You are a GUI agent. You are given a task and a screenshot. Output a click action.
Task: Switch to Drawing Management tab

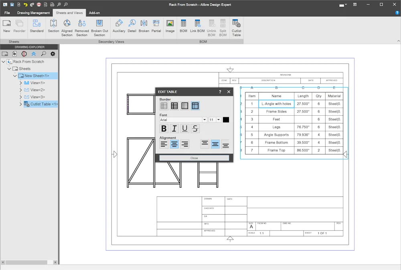point(34,13)
